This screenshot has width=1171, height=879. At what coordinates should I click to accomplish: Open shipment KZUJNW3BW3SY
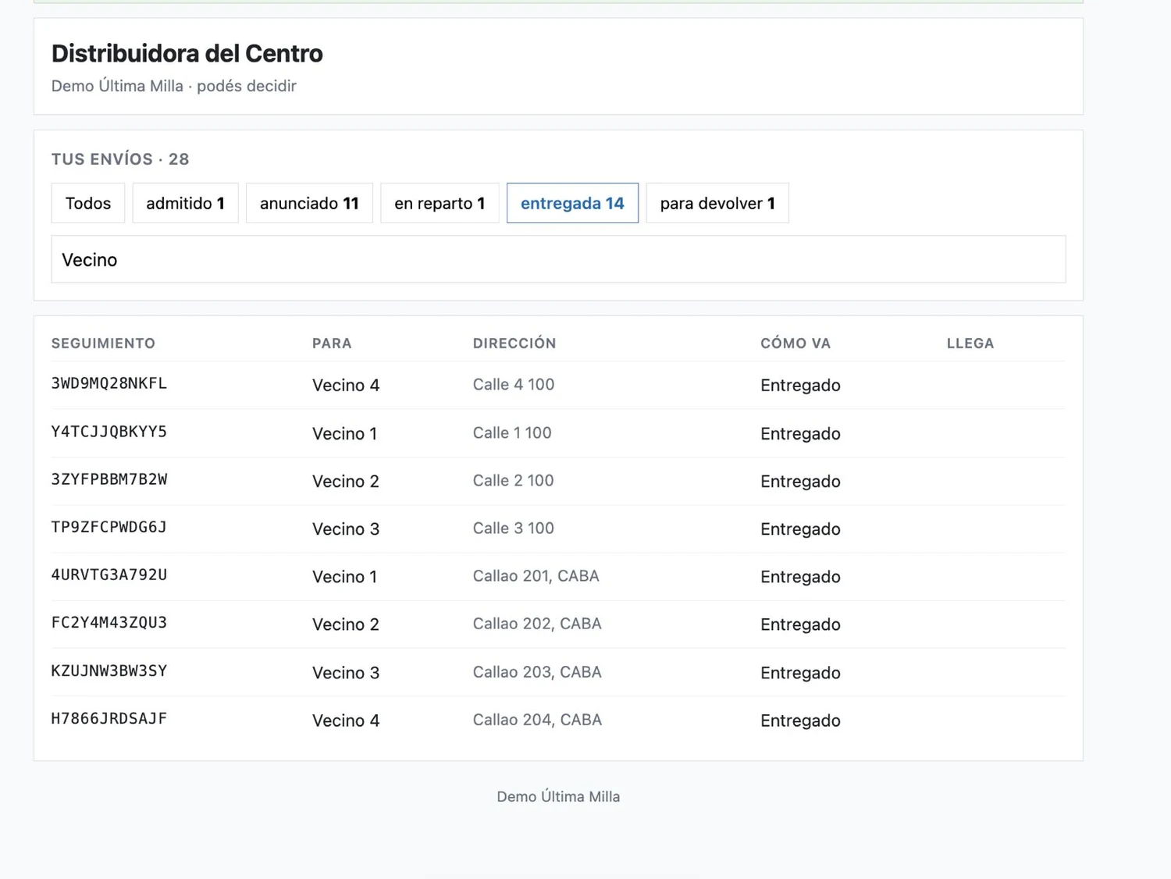click(109, 671)
